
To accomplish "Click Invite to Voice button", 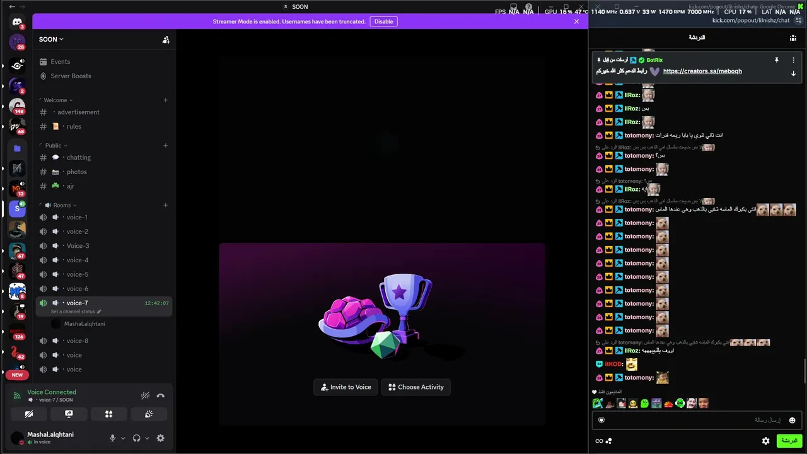I will 345,387.
